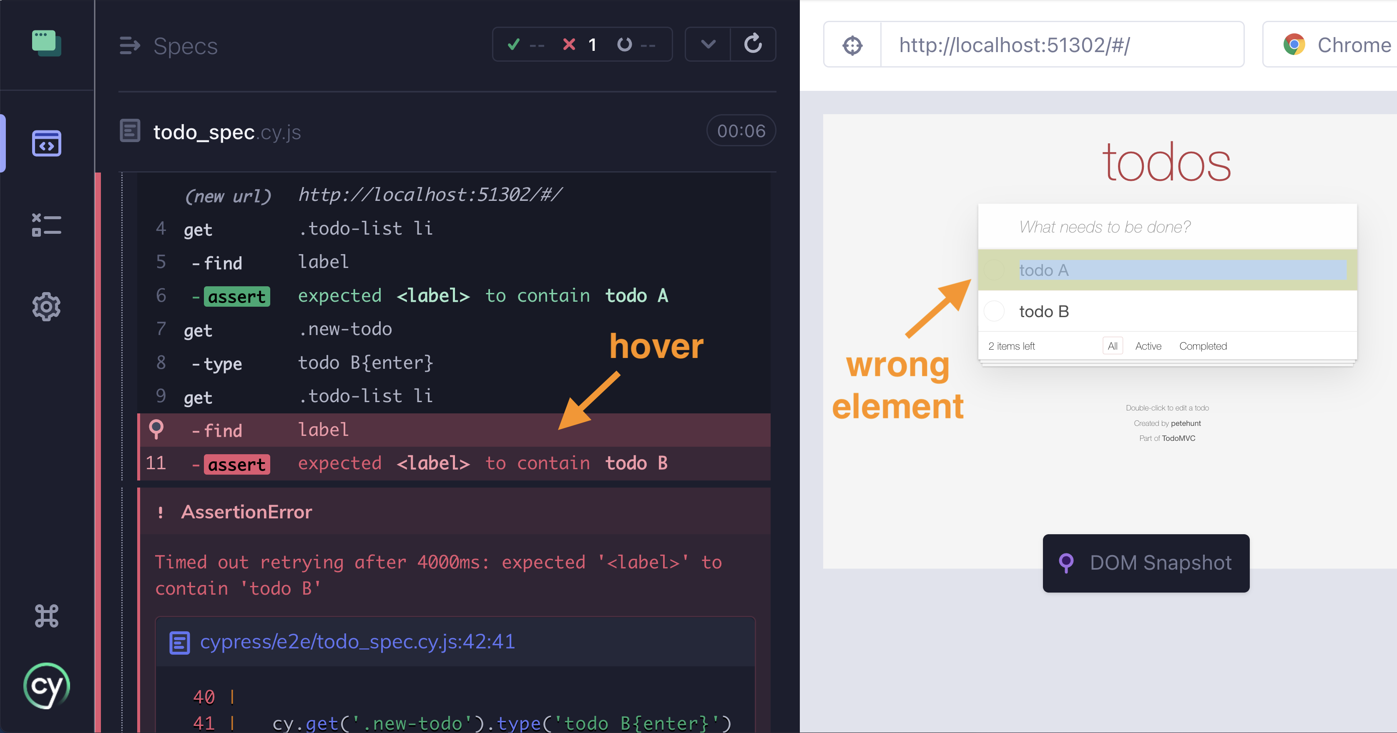Open keyboard shortcuts command icon

tap(47, 616)
